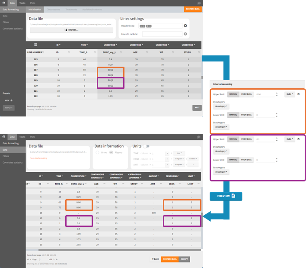Select the Urine radio button

[x=98, y=153]
